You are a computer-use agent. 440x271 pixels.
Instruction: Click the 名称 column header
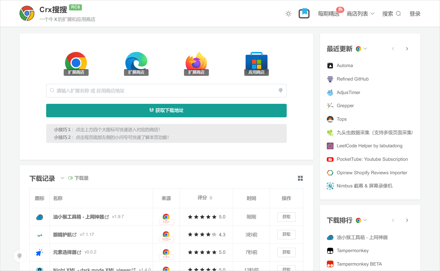pos(58,198)
